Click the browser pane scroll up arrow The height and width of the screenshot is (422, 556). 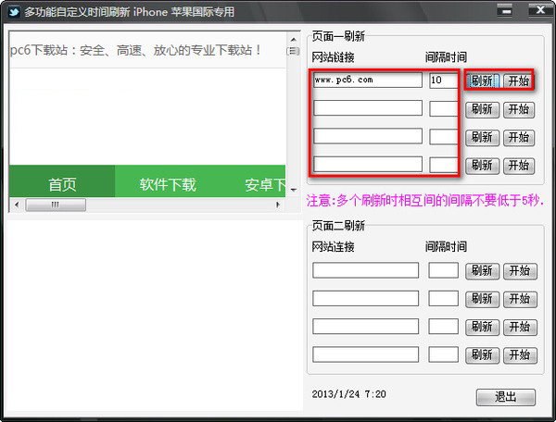[x=294, y=39]
